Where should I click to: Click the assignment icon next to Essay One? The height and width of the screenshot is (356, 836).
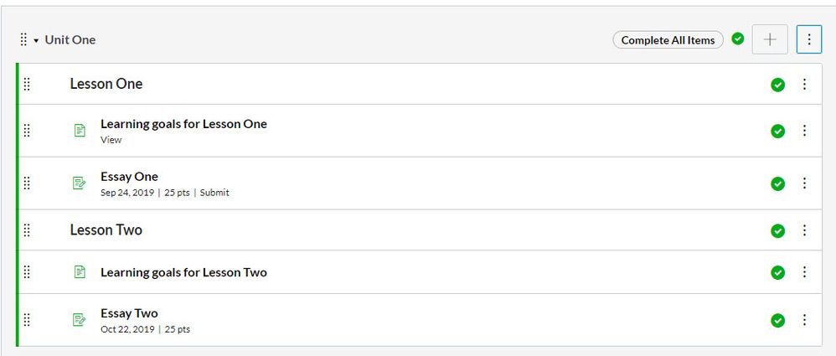point(80,183)
